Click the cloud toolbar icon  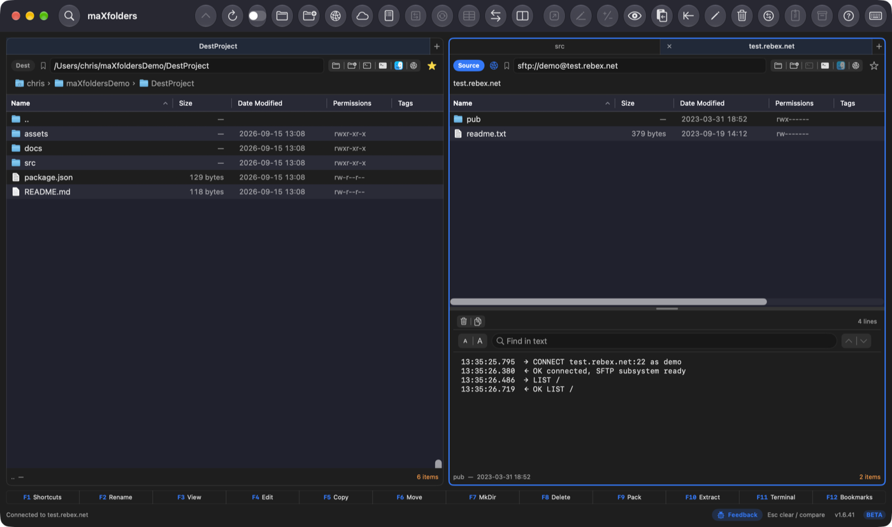click(x=363, y=16)
